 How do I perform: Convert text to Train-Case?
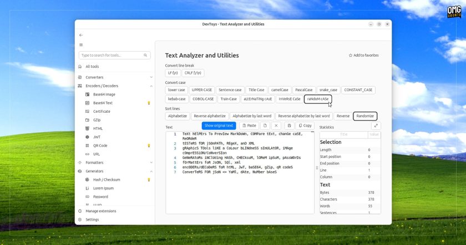229,99
